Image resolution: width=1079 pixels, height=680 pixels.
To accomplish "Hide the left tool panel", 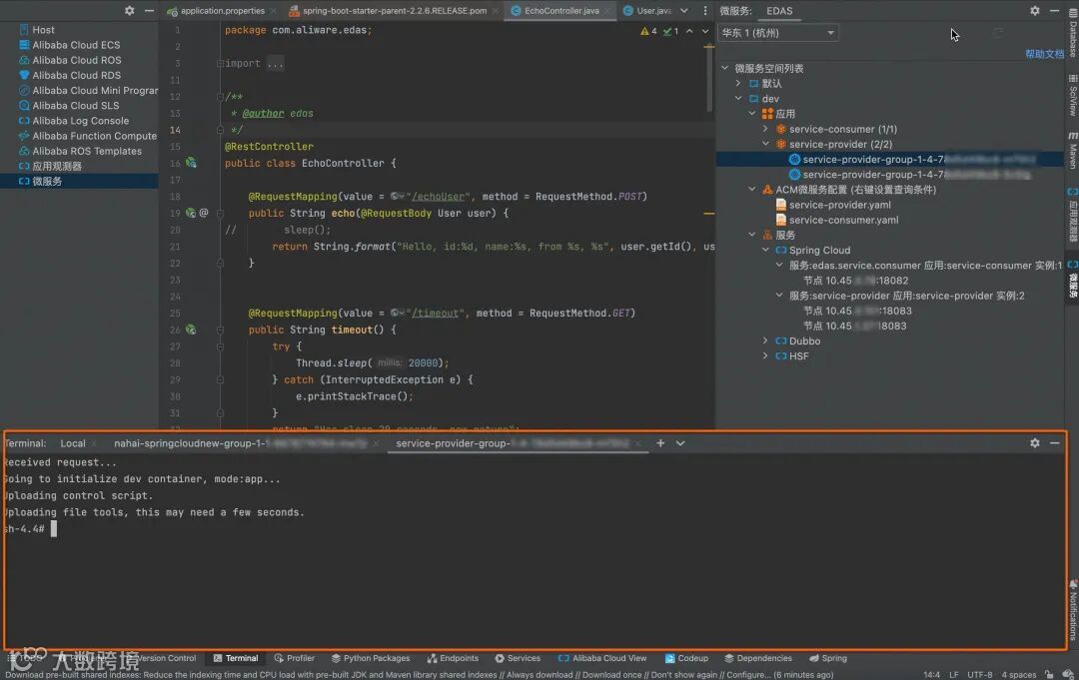I will pyautogui.click(x=149, y=10).
